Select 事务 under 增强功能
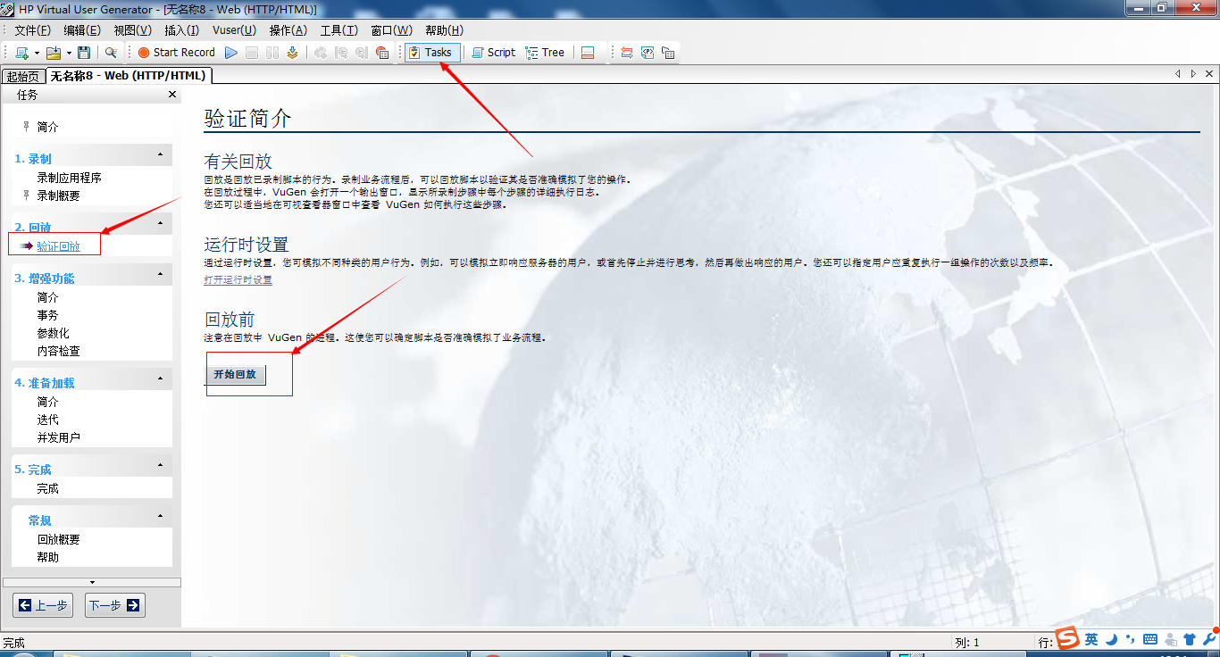The image size is (1220, 657). (x=48, y=315)
